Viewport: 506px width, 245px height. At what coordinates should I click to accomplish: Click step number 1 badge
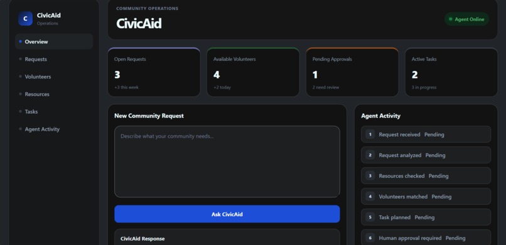click(370, 134)
